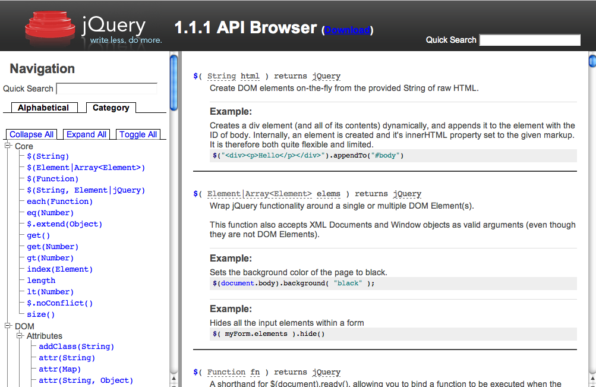Screen dimensions: 596x387
Task: Select the each(Function) tree entry
Action: pos(59,201)
